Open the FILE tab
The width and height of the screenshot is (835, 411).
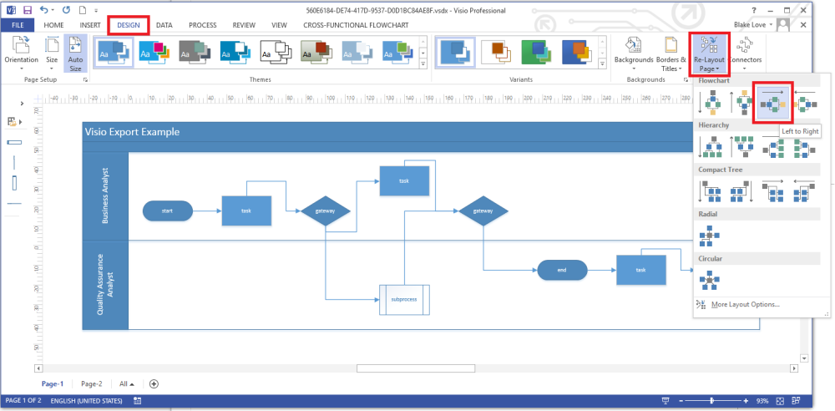pyautogui.click(x=18, y=25)
